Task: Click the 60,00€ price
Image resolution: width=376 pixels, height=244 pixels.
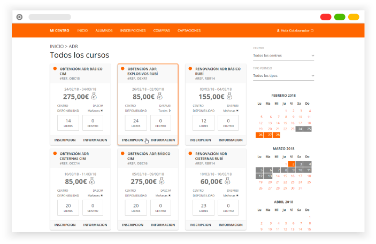Action: click(x=211, y=182)
